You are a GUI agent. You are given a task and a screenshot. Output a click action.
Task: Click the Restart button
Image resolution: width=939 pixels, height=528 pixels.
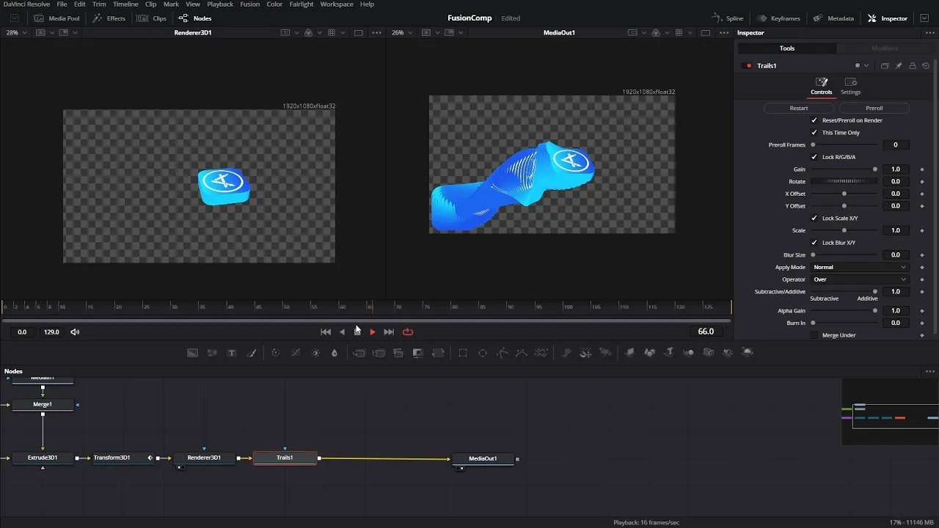pos(799,109)
